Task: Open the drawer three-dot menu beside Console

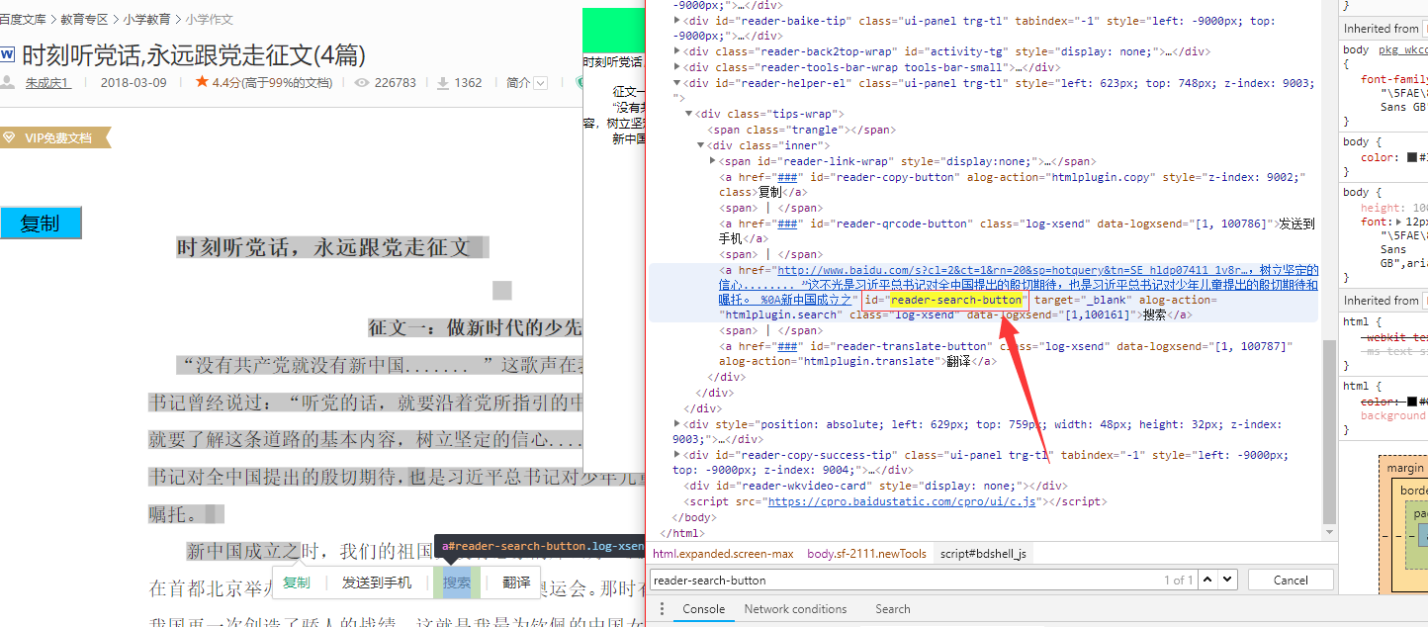Action: coord(663,609)
